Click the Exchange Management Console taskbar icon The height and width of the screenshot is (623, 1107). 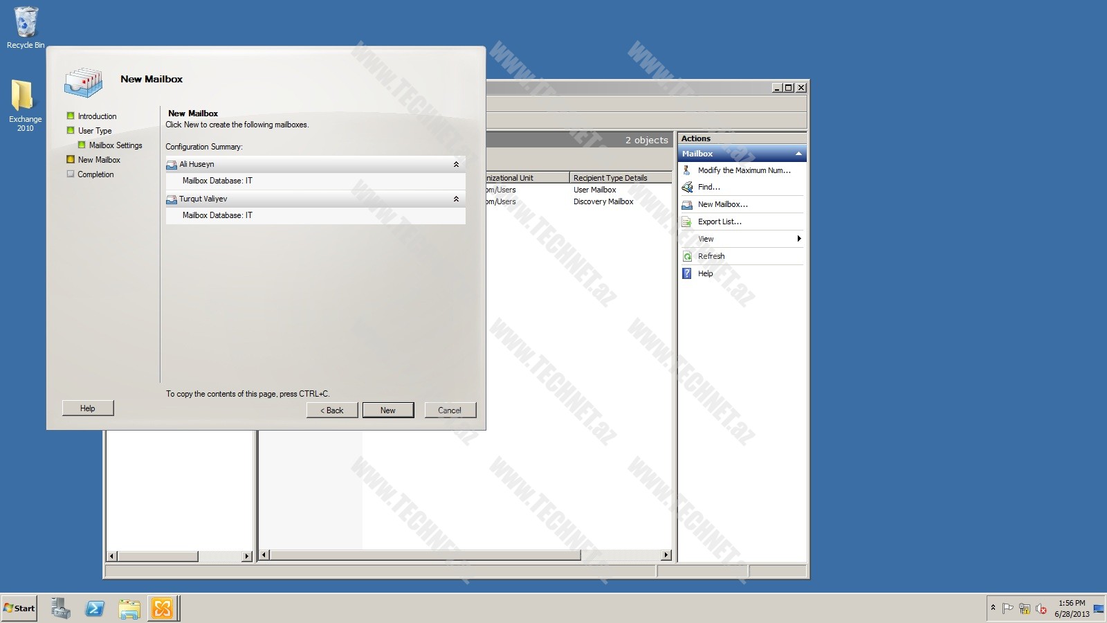[x=163, y=608]
